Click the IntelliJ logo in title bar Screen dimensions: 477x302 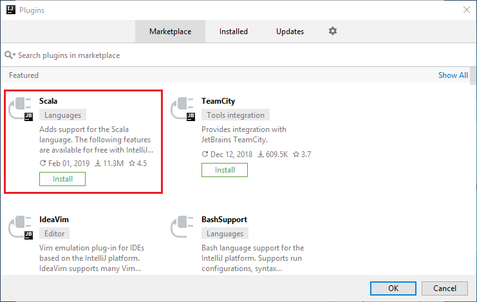[11, 10]
